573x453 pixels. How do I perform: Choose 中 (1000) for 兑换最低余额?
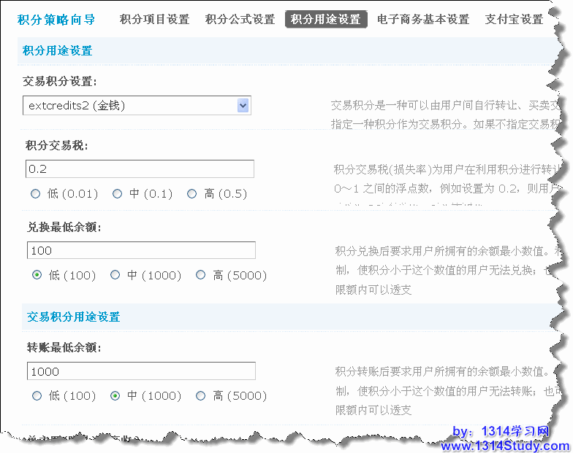coord(115,275)
